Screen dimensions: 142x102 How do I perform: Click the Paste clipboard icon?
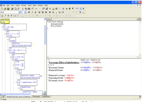tap(29, 9)
